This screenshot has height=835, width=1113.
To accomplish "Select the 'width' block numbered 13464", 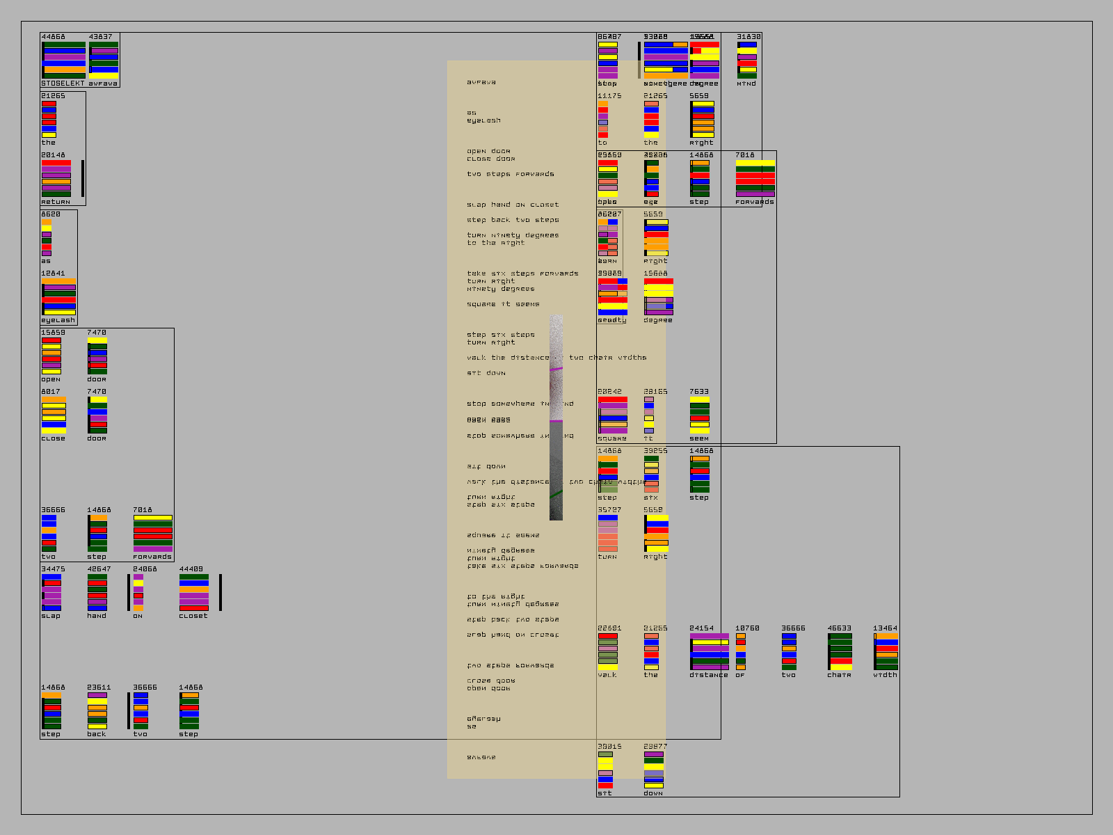I will pos(886,651).
